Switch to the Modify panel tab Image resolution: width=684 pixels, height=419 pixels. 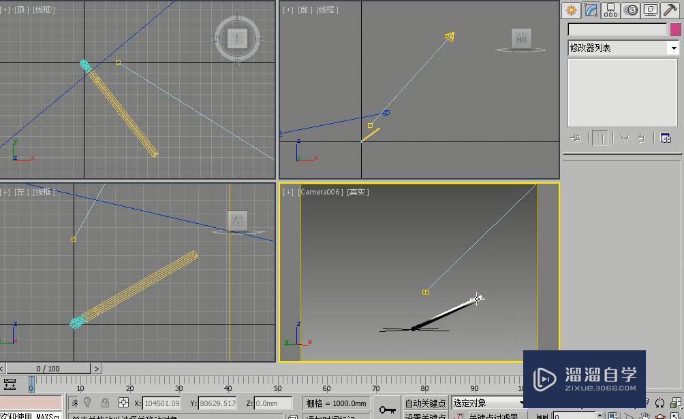591,10
